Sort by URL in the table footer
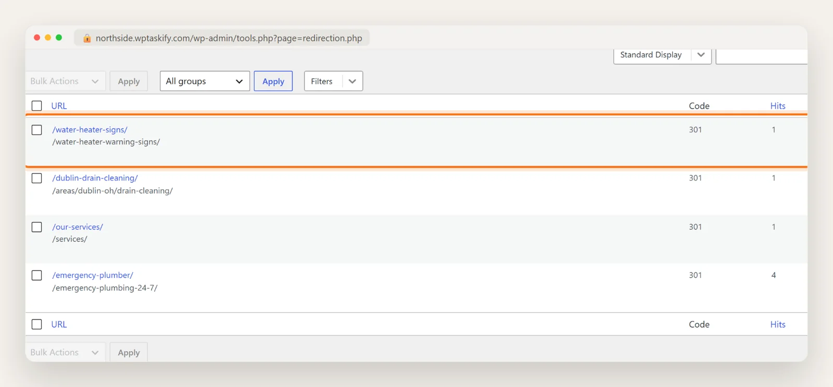 click(59, 324)
